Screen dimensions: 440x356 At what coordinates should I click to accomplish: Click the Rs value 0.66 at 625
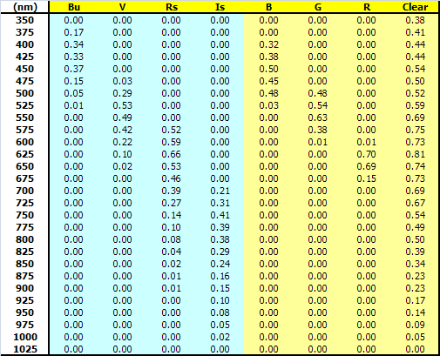172,154
